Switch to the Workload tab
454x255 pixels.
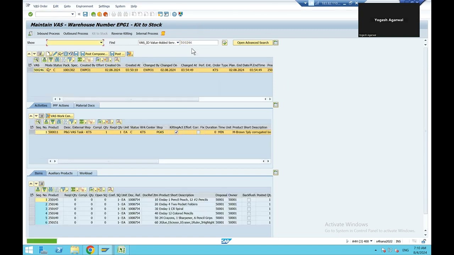point(86,173)
